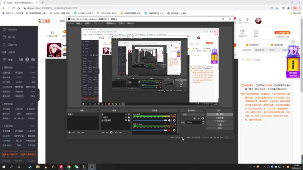The width and height of the screenshot is (303, 170).
Task: Open the Scene Collection menu in OBS
Action: [x=111, y=23]
